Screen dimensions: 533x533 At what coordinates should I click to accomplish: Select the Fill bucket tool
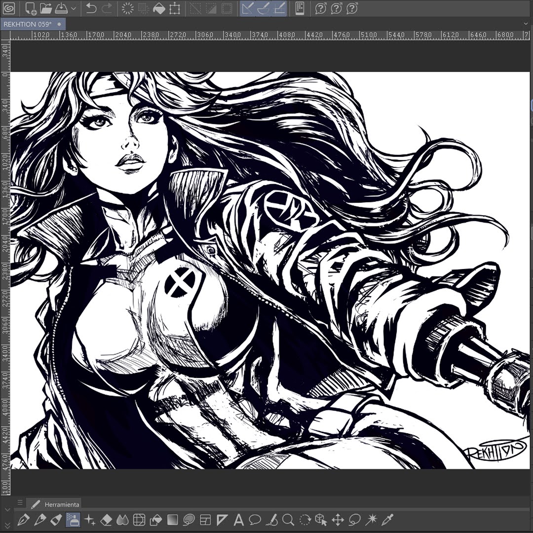click(x=156, y=520)
